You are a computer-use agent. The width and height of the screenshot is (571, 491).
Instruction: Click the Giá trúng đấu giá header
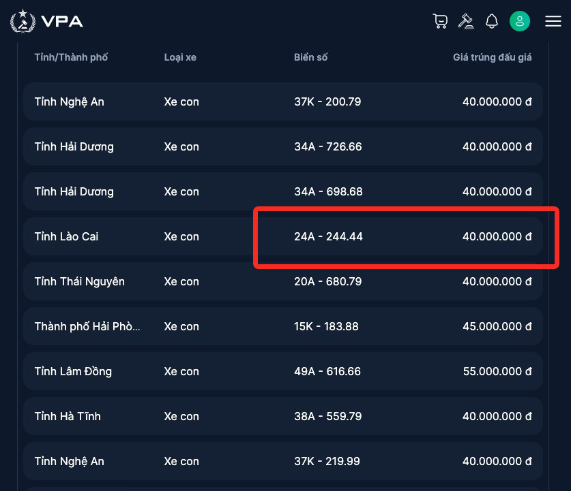point(492,57)
